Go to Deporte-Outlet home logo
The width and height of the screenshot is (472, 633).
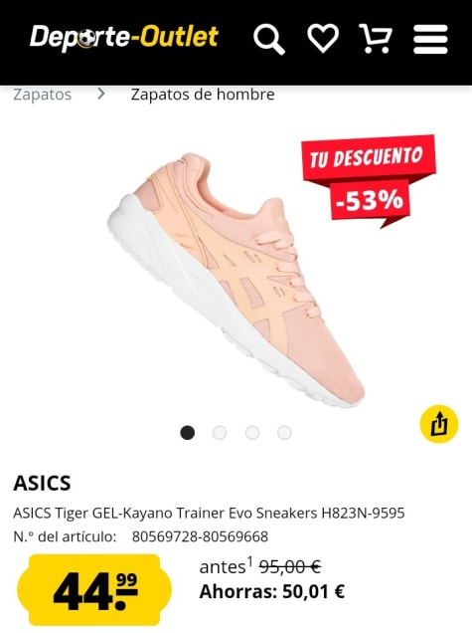[124, 38]
